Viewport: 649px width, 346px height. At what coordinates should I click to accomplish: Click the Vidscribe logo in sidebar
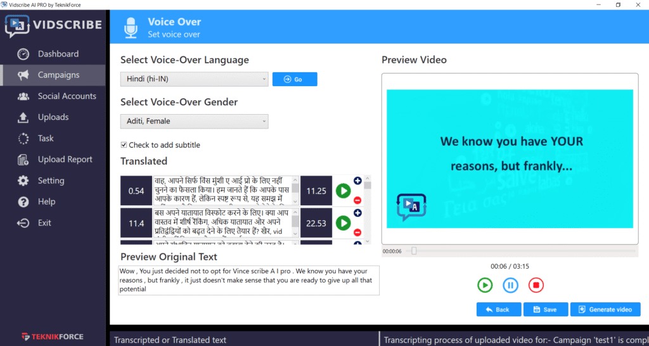click(x=53, y=25)
